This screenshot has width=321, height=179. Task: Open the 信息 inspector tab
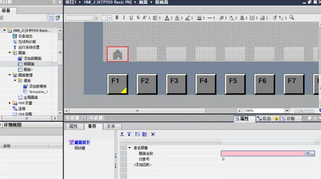(267, 118)
